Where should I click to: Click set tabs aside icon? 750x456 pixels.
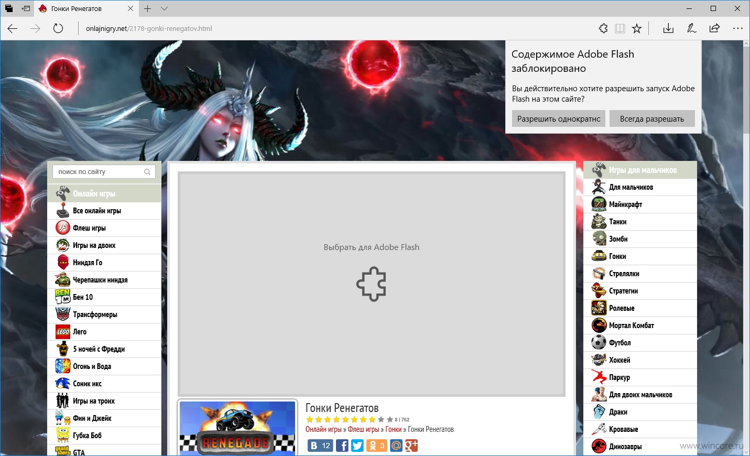click(26, 8)
